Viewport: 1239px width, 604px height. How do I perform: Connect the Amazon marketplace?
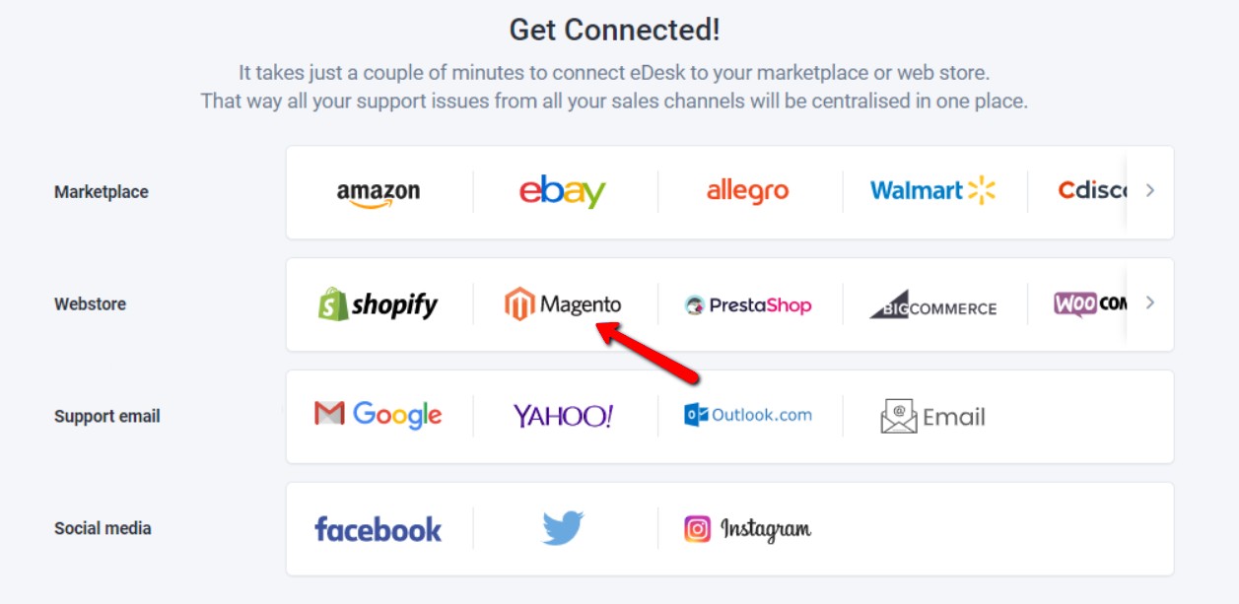[379, 193]
